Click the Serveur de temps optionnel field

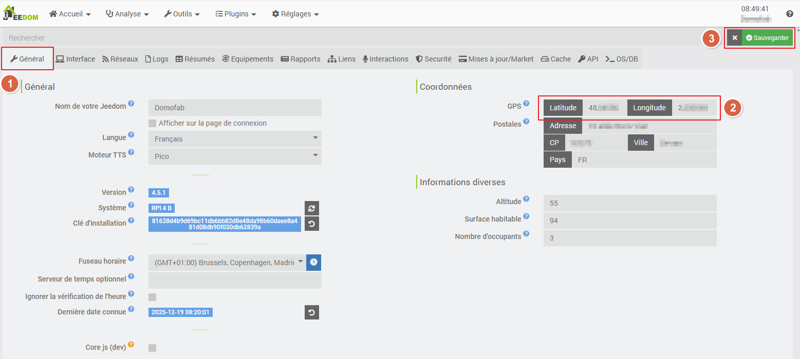coord(235,281)
